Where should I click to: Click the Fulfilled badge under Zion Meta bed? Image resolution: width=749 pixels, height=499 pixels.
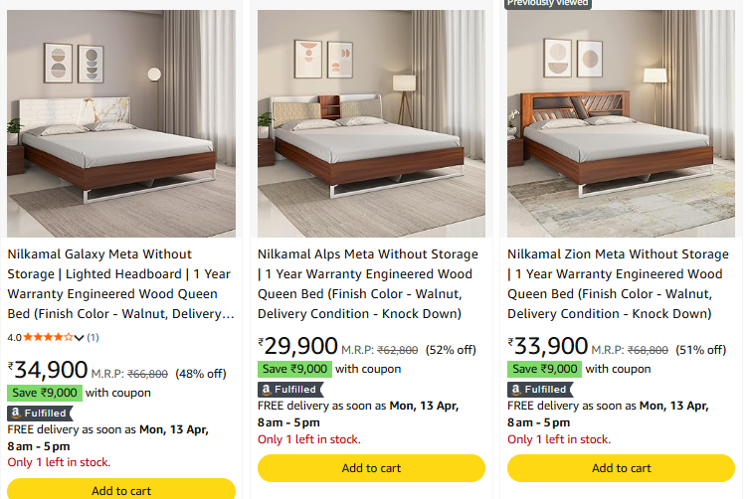tap(539, 389)
